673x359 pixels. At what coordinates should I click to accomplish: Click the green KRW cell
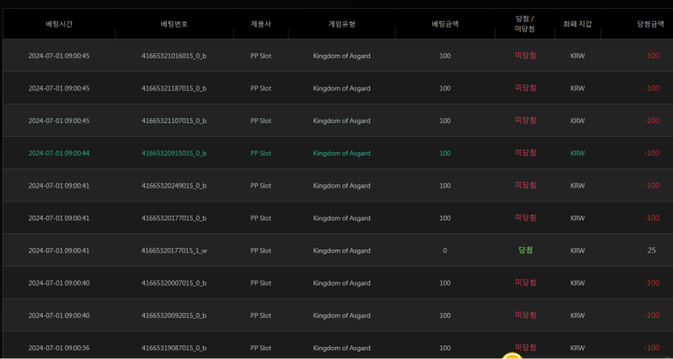pyautogui.click(x=577, y=153)
